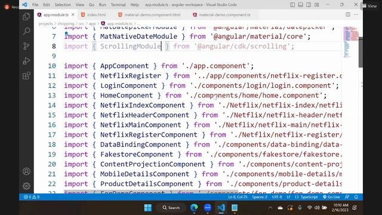
Task: Click the 'shopping' breadcrumb
Action: click(66, 23)
